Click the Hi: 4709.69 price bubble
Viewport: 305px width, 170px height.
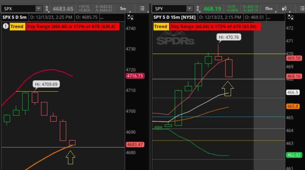pyautogui.click(x=46, y=84)
